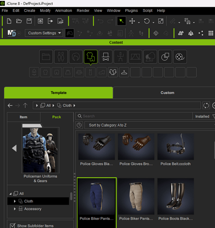Image resolution: width=215 pixels, height=228 pixels.
Task: Open the Custom Settings dropdown
Action: tap(44, 33)
